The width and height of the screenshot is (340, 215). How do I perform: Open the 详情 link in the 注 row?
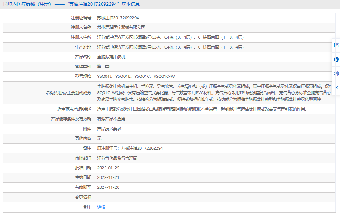[101, 207]
